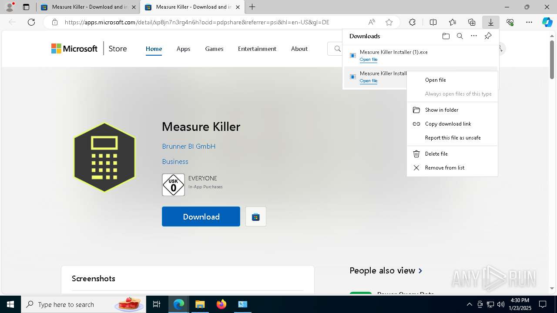Refresh the current page

click(x=31, y=22)
